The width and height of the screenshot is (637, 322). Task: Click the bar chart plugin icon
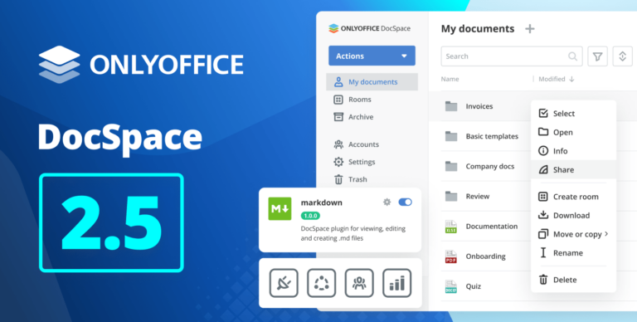397,283
